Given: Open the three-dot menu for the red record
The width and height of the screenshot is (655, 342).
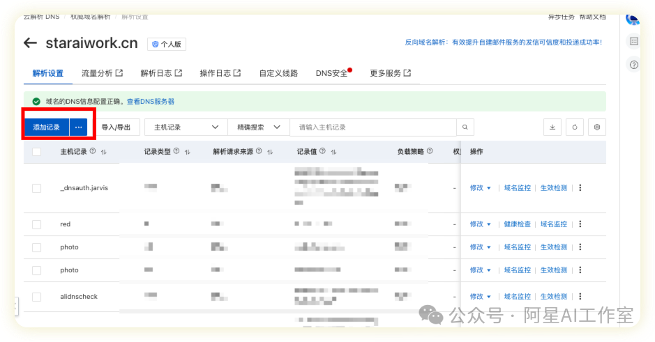Looking at the screenshot, I should tap(580, 224).
